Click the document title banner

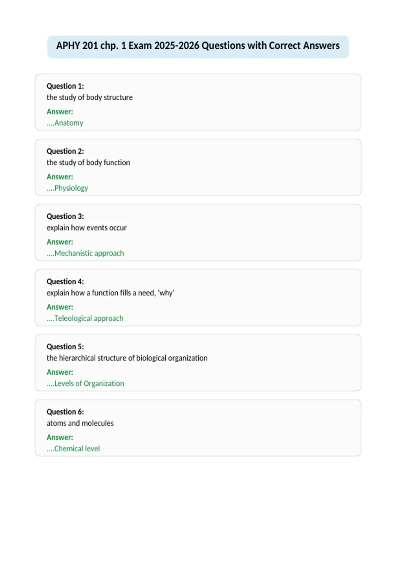tap(198, 47)
